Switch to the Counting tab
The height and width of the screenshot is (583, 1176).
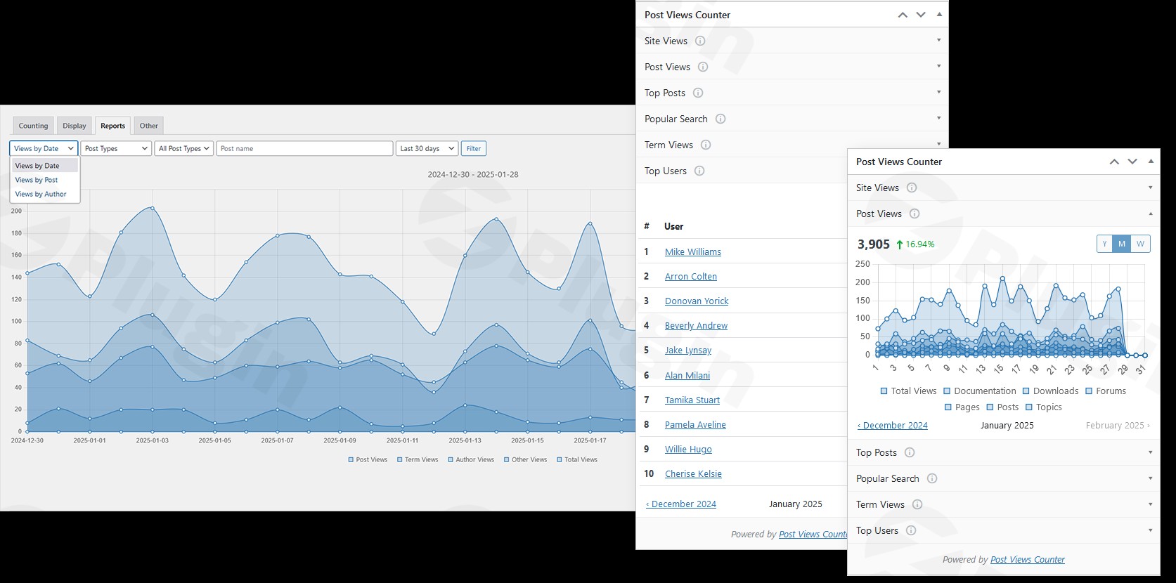(33, 126)
